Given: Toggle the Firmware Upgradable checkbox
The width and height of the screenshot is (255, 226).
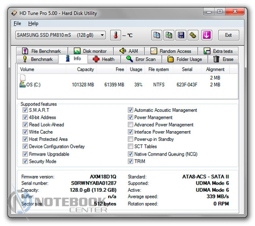Looking at the screenshot, I should (x=25, y=154).
